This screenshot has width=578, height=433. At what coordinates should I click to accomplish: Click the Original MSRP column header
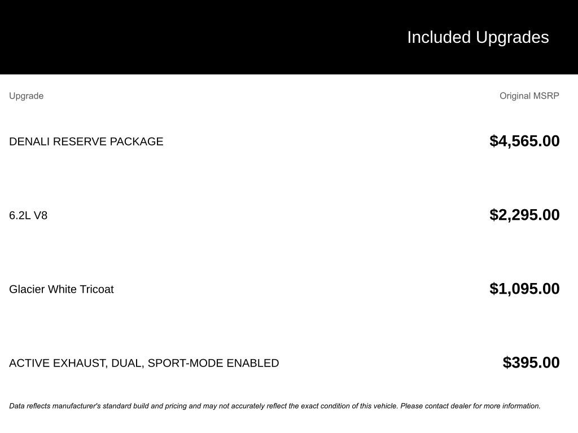529,96
